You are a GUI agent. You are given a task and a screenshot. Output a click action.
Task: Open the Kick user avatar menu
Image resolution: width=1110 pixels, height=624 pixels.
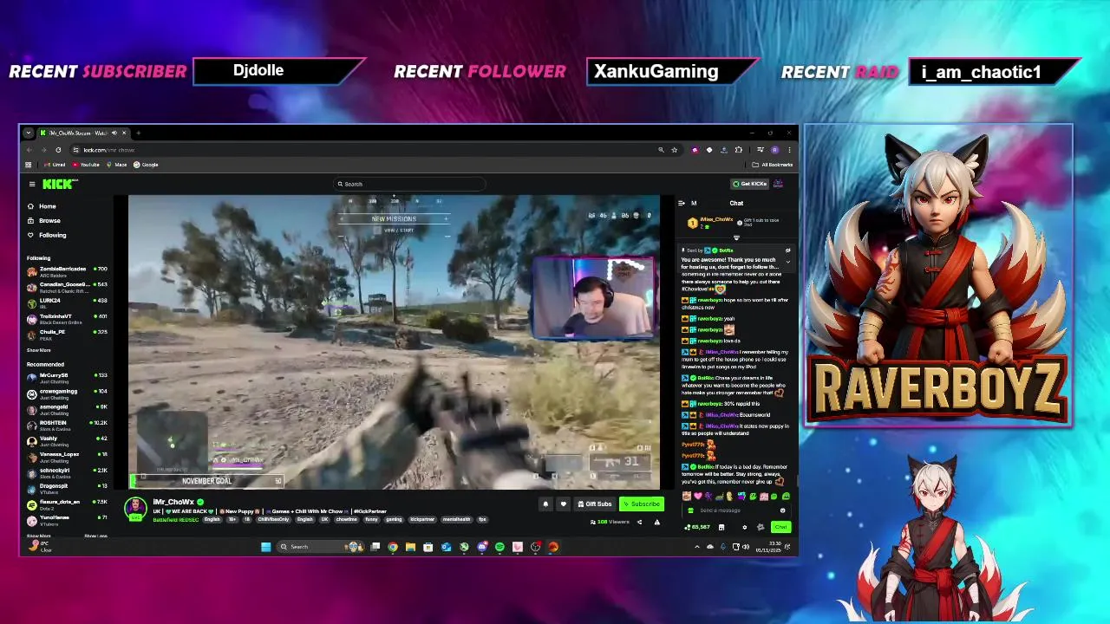point(778,184)
